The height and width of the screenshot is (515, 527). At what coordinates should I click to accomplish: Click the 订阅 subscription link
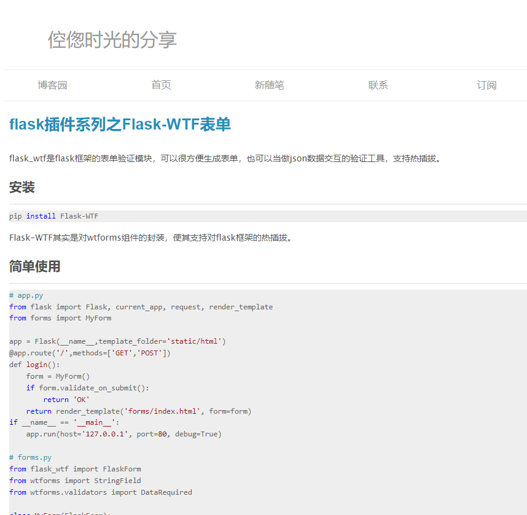(x=486, y=85)
